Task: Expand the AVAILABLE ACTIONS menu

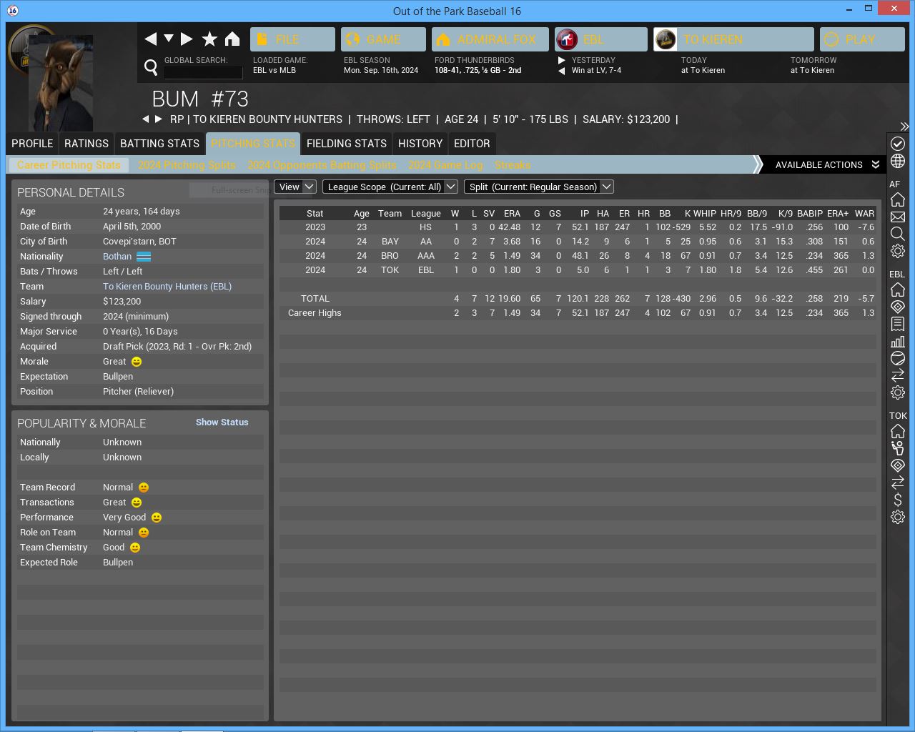Action: 827,165
